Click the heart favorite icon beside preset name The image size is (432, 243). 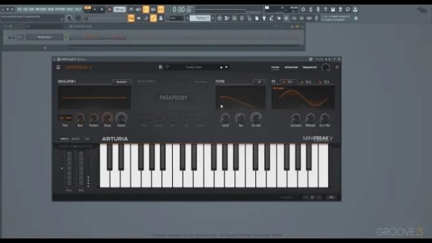tap(167, 67)
